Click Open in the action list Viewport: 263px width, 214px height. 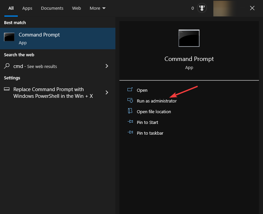pyautogui.click(x=142, y=90)
